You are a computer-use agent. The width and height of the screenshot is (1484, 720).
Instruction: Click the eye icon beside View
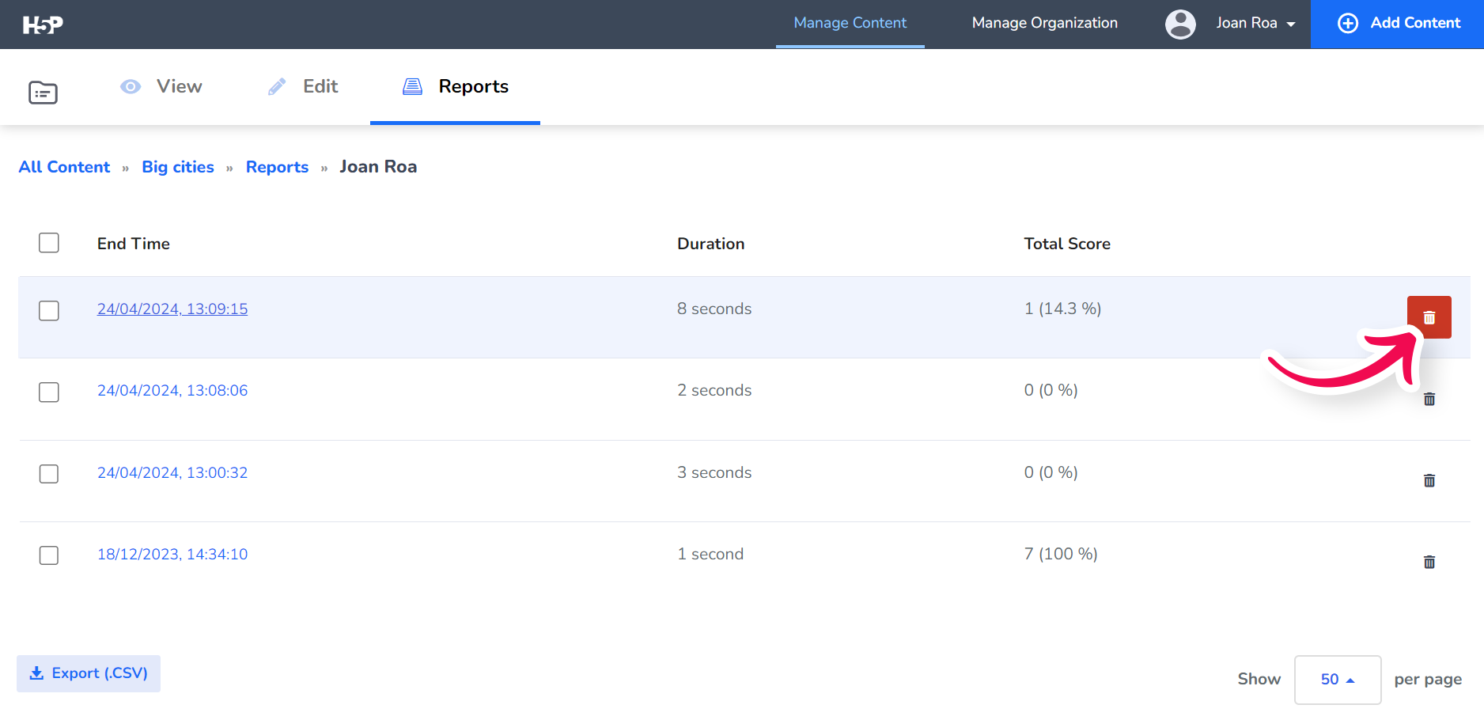coord(131,86)
